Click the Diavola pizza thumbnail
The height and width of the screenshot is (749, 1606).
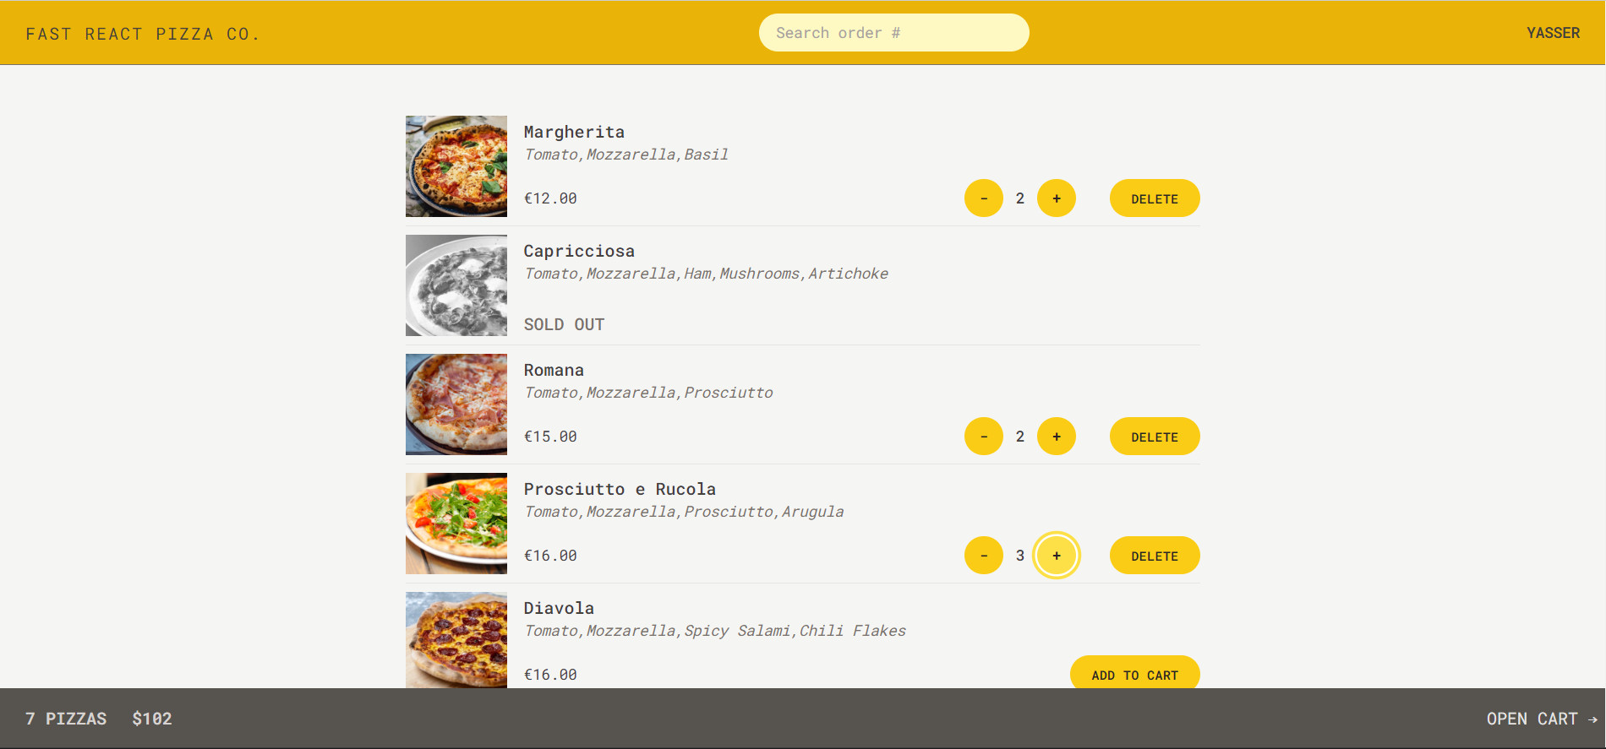tap(456, 639)
